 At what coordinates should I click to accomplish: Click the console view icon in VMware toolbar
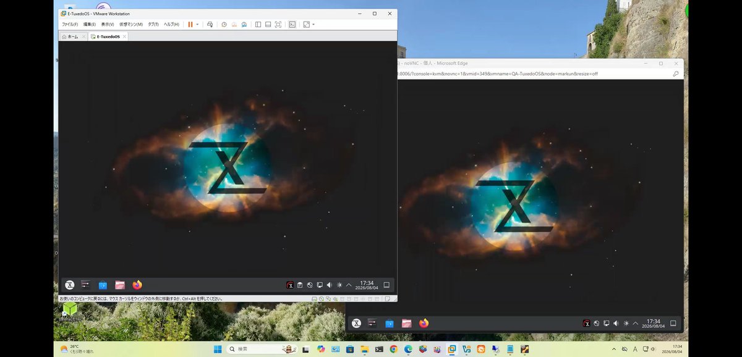click(x=292, y=24)
